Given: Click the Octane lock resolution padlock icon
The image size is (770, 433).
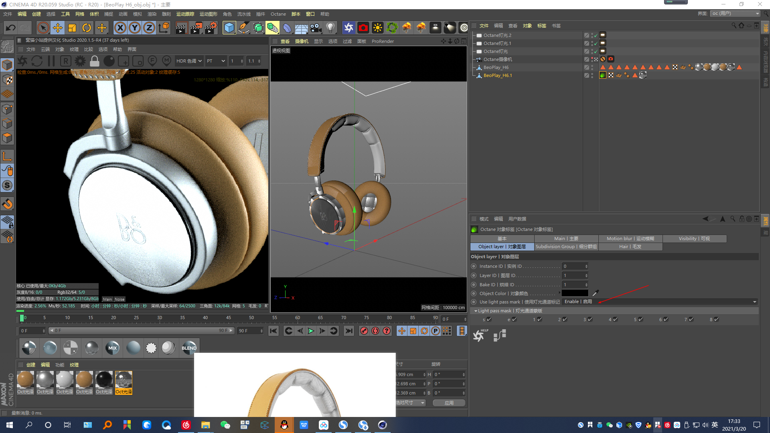Looking at the screenshot, I should coord(95,61).
